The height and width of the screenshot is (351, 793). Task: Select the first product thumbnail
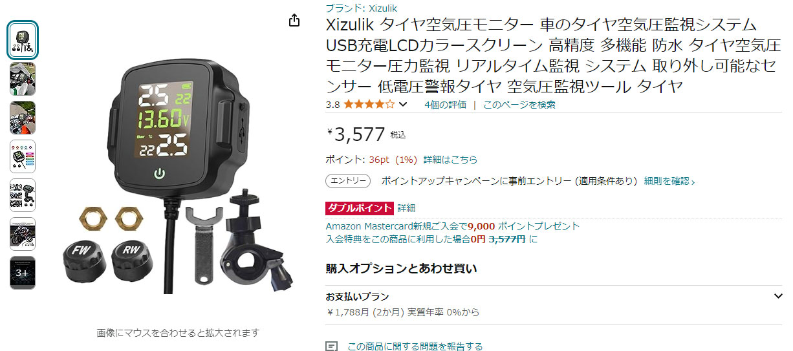(x=23, y=40)
